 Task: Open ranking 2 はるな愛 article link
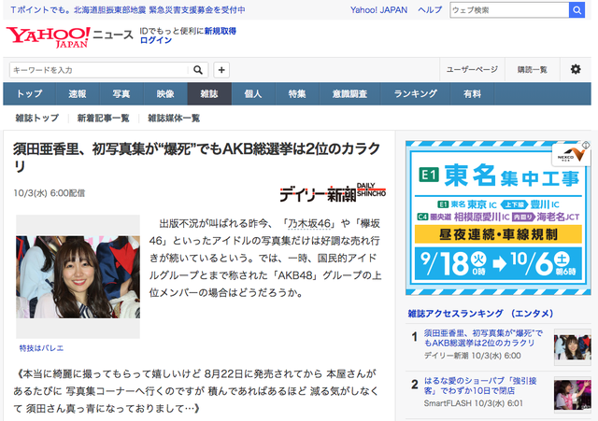coord(480,386)
